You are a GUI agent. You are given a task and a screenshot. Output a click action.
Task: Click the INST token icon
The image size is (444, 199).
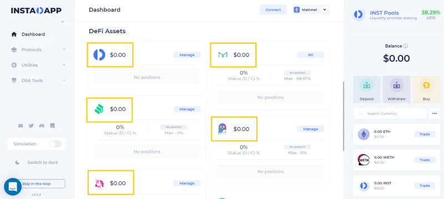pos(364,186)
